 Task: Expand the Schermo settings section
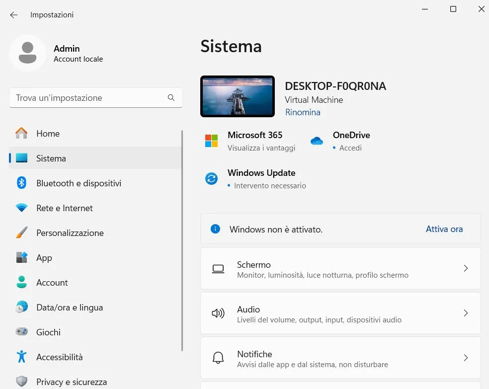[340, 268]
